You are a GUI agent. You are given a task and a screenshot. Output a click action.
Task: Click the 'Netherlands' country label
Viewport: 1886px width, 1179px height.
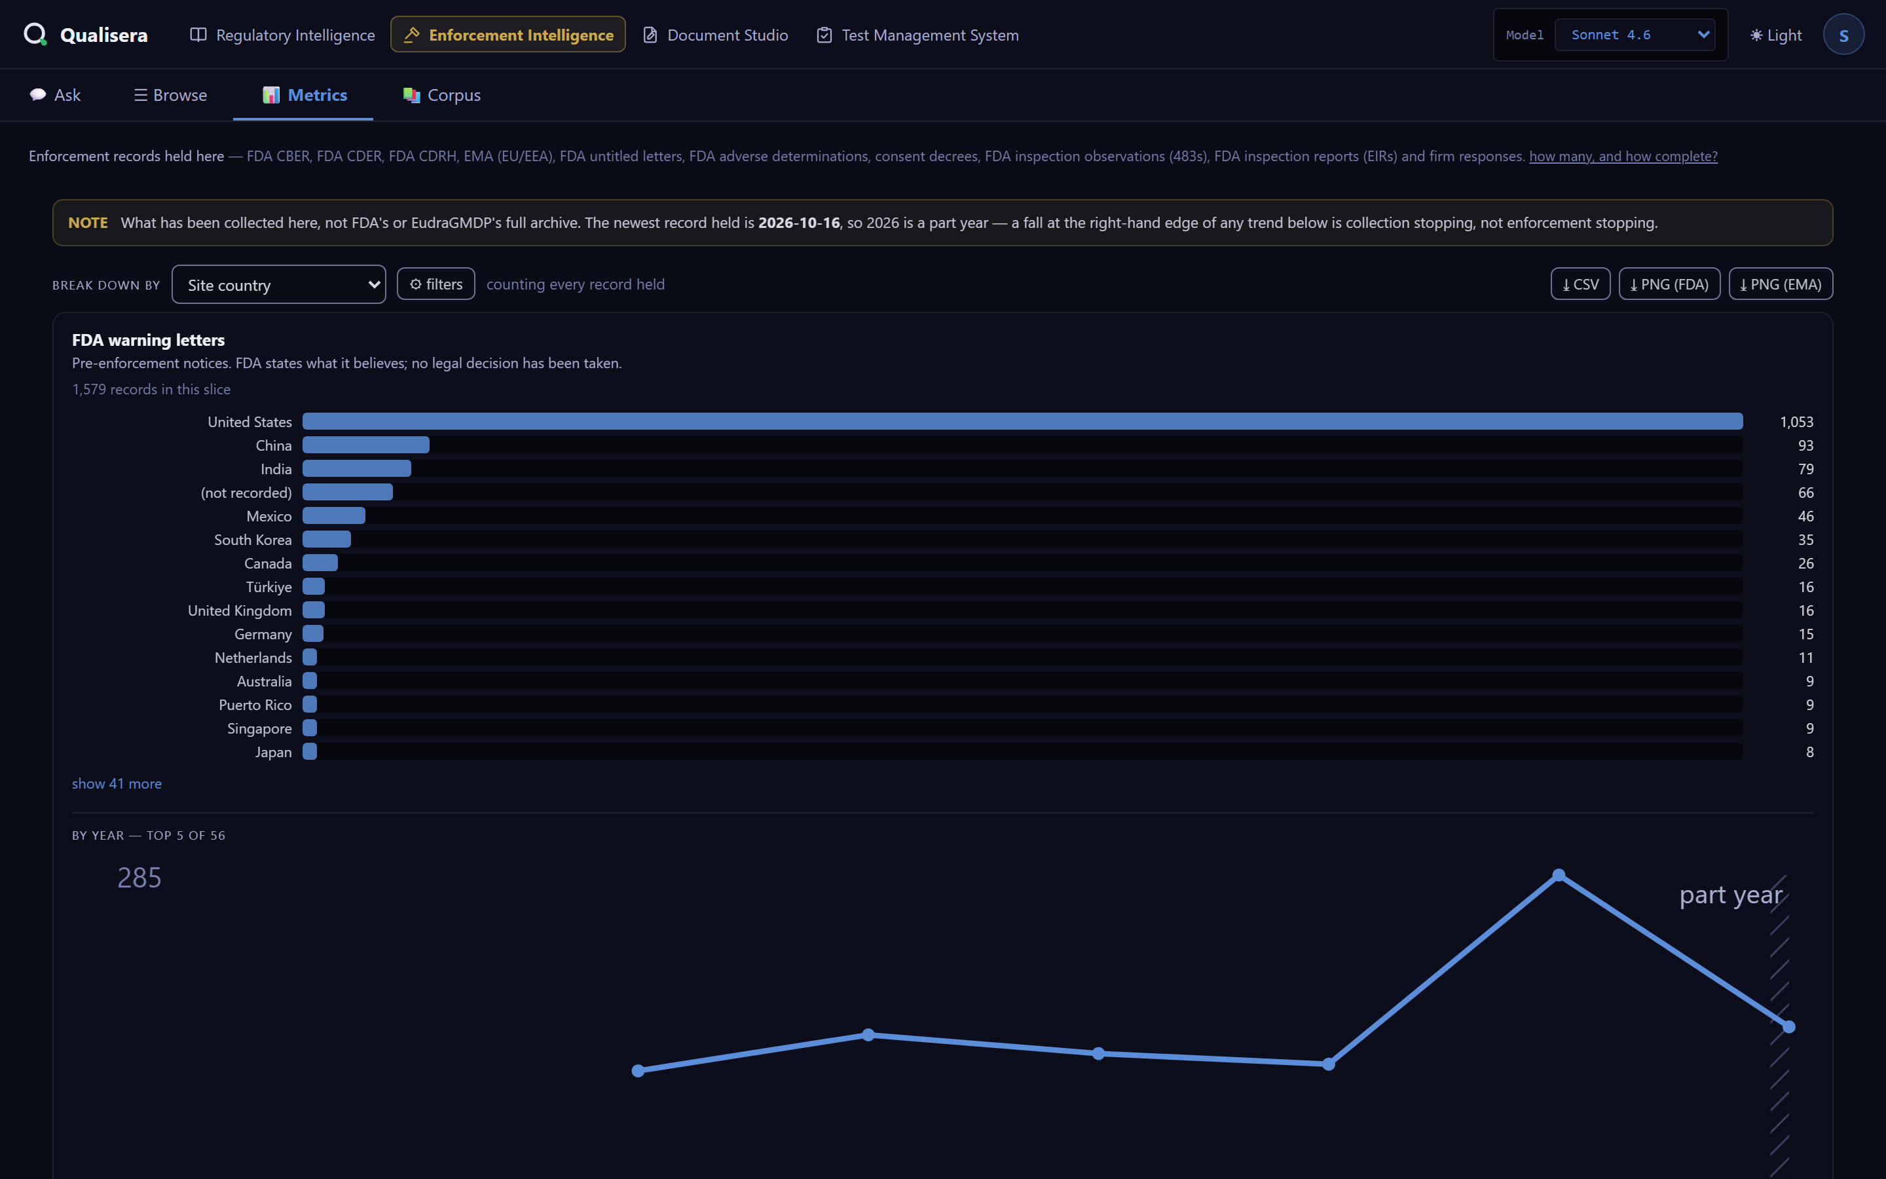[253, 658]
